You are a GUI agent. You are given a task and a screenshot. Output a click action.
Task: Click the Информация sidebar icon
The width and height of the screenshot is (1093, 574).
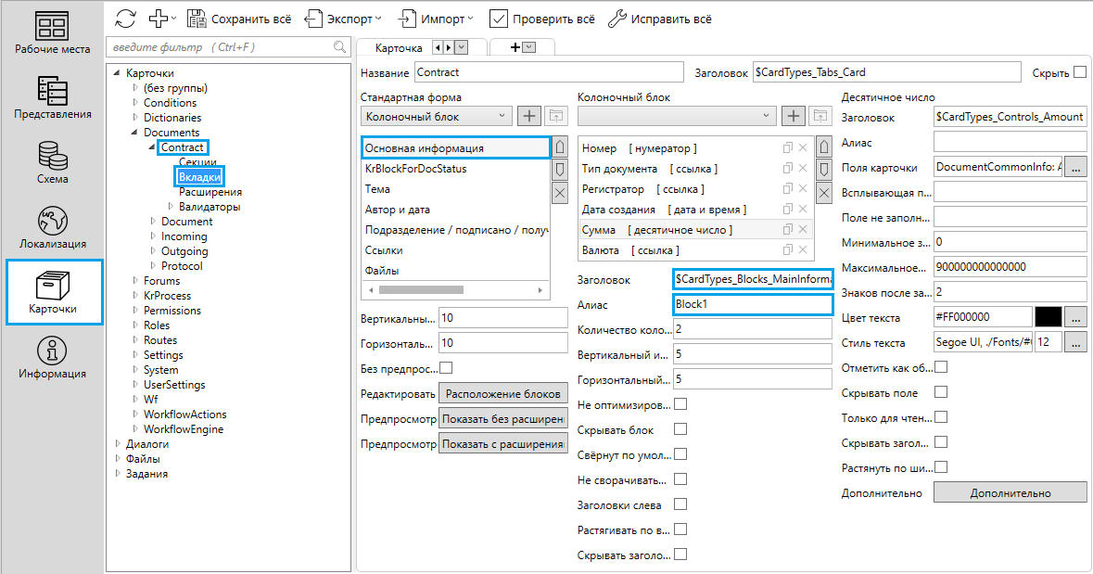click(53, 357)
